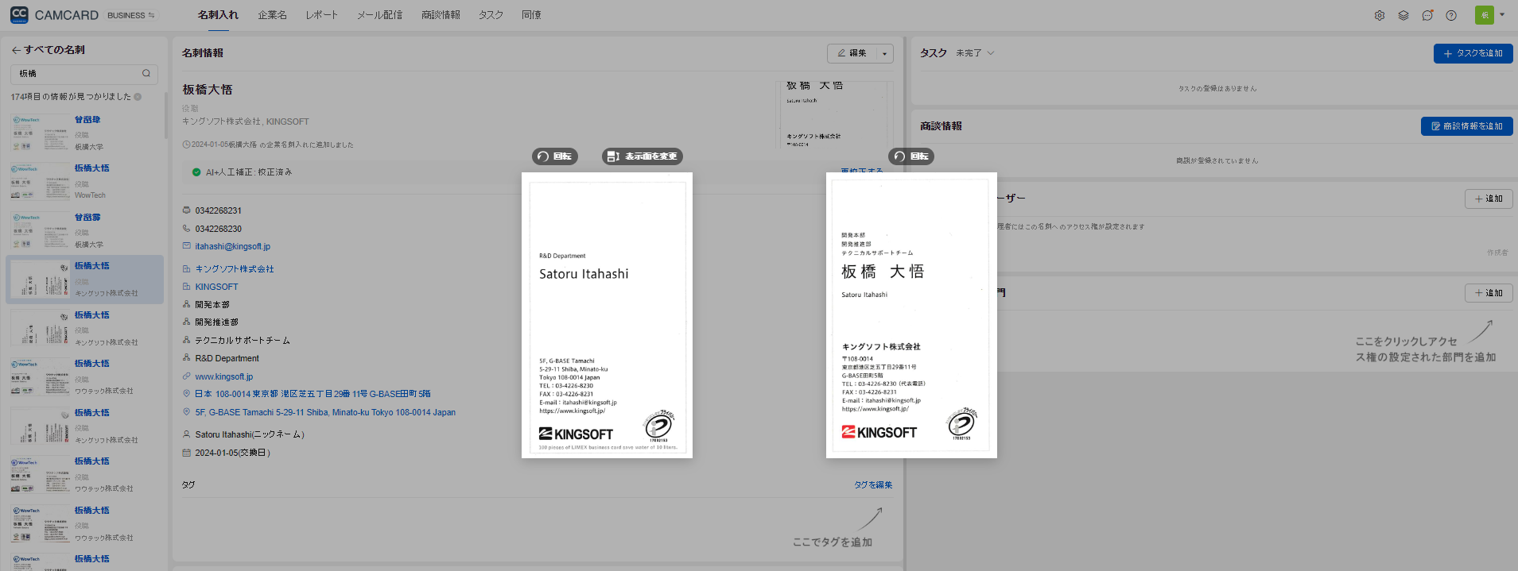Click the clock icon before the 2024-01-05 history note
The height and width of the screenshot is (571, 1518).
tap(186, 145)
